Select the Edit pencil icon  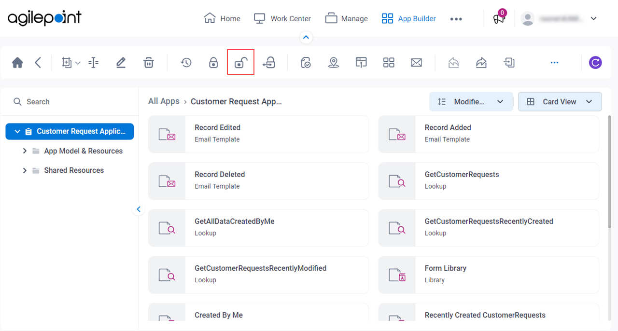121,63
